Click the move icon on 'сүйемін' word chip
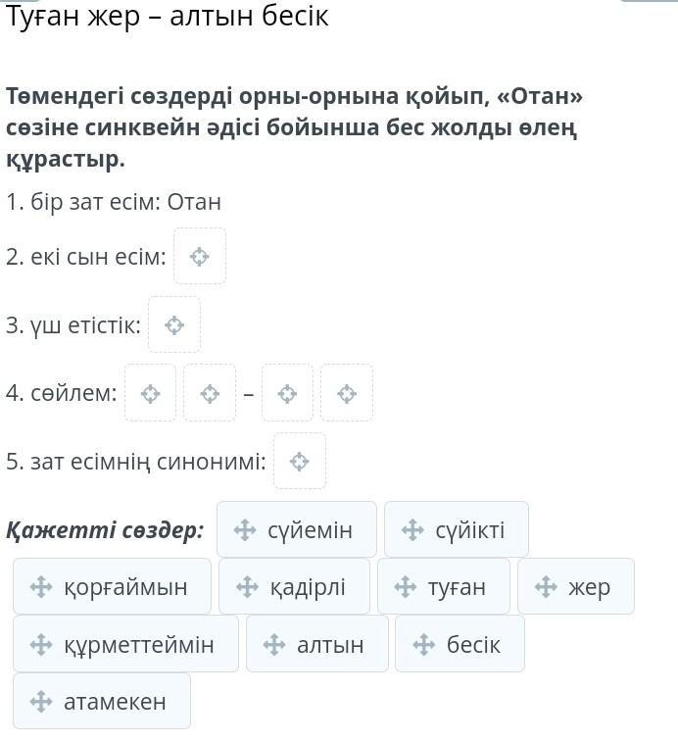 click(x=245, y=530)
